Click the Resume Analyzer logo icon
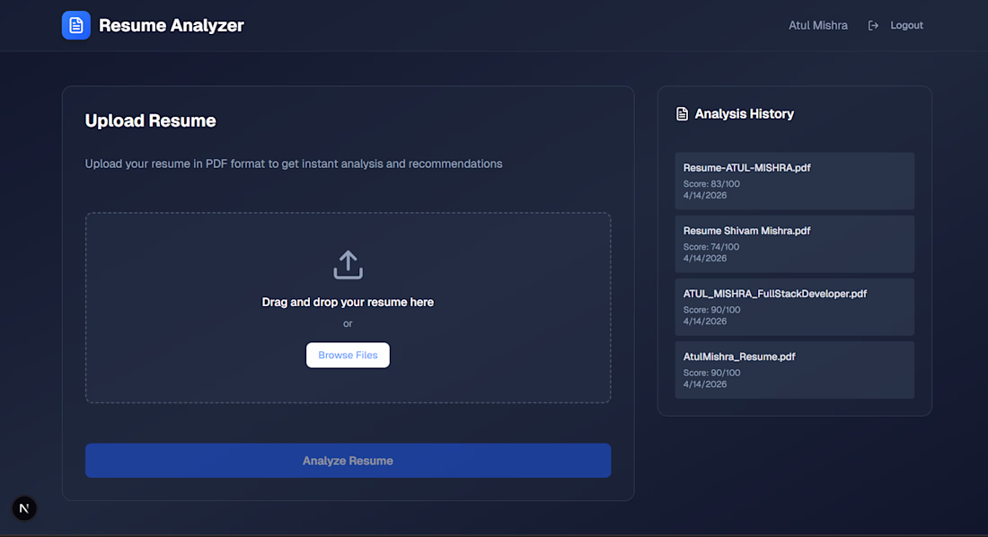Image resolution: width=988 pixels, height=537 pixels. click(x=75, y=25)
